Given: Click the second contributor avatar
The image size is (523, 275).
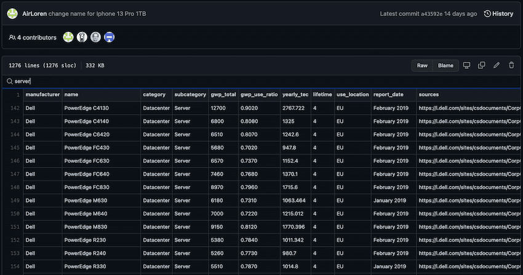Looking at the screenshot, I should pos(82,37).
